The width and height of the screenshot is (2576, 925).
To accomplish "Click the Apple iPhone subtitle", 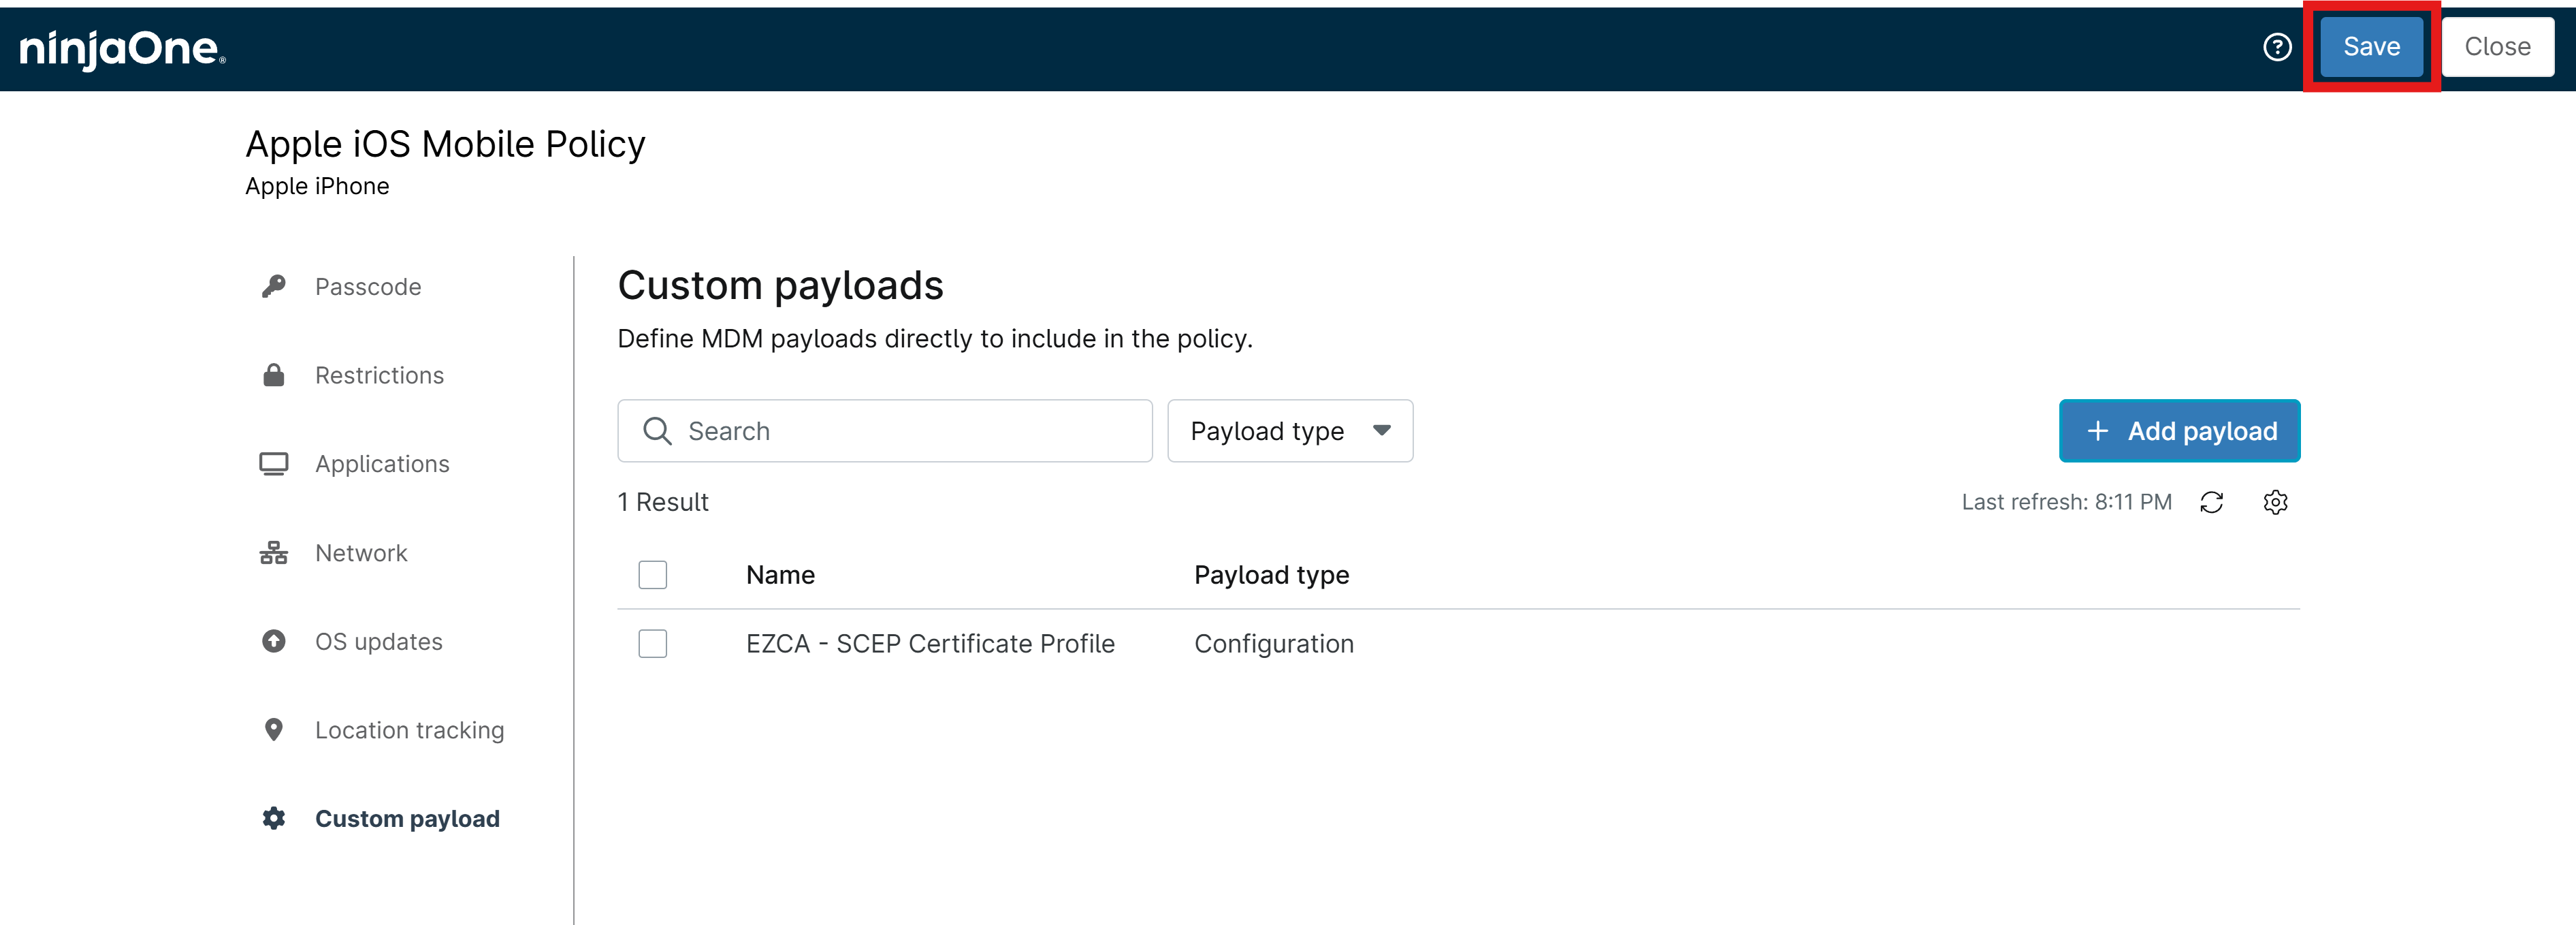I will click(317, 186).
